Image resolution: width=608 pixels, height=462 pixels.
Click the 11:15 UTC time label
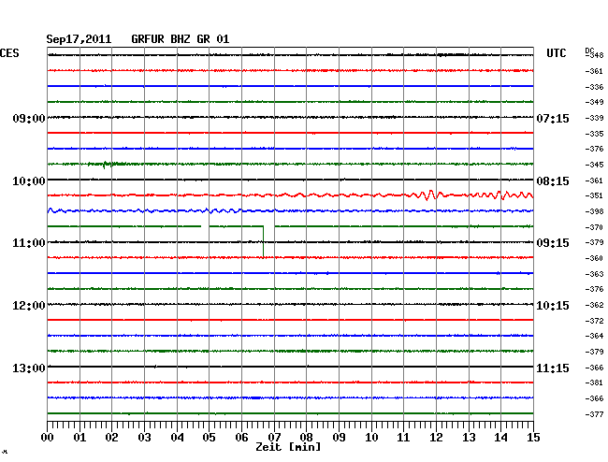click(x=553, y=368)
